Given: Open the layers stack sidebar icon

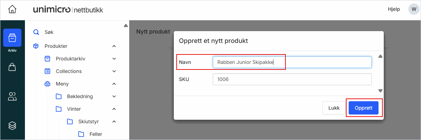Looking at the screenshot, I should pos(12,126).
